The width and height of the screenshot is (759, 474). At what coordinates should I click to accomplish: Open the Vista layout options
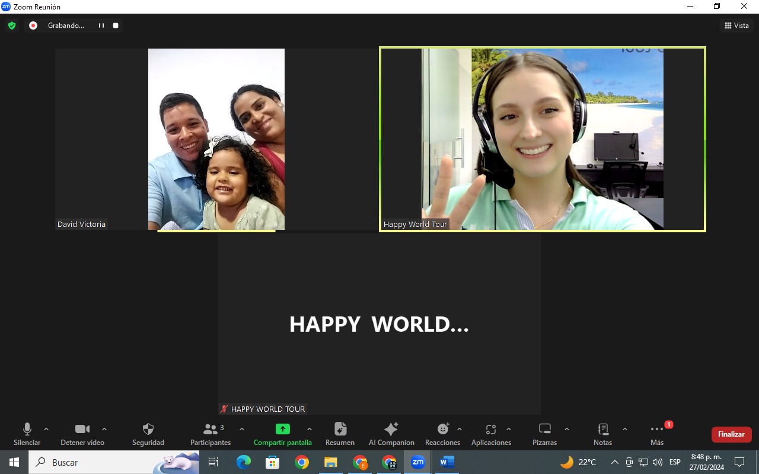[737, 25]
